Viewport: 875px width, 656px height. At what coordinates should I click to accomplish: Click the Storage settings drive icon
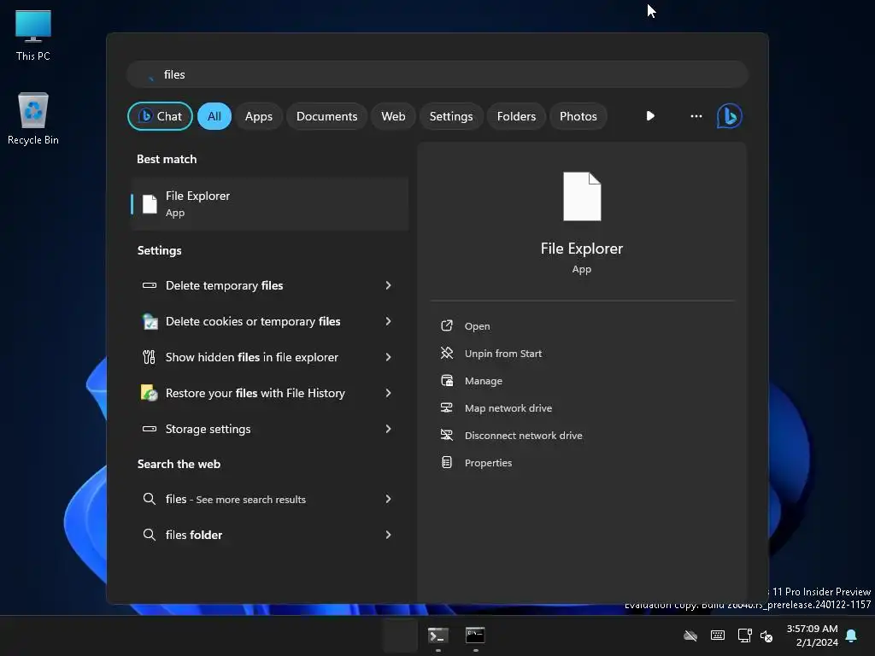(x=149, y=429)
